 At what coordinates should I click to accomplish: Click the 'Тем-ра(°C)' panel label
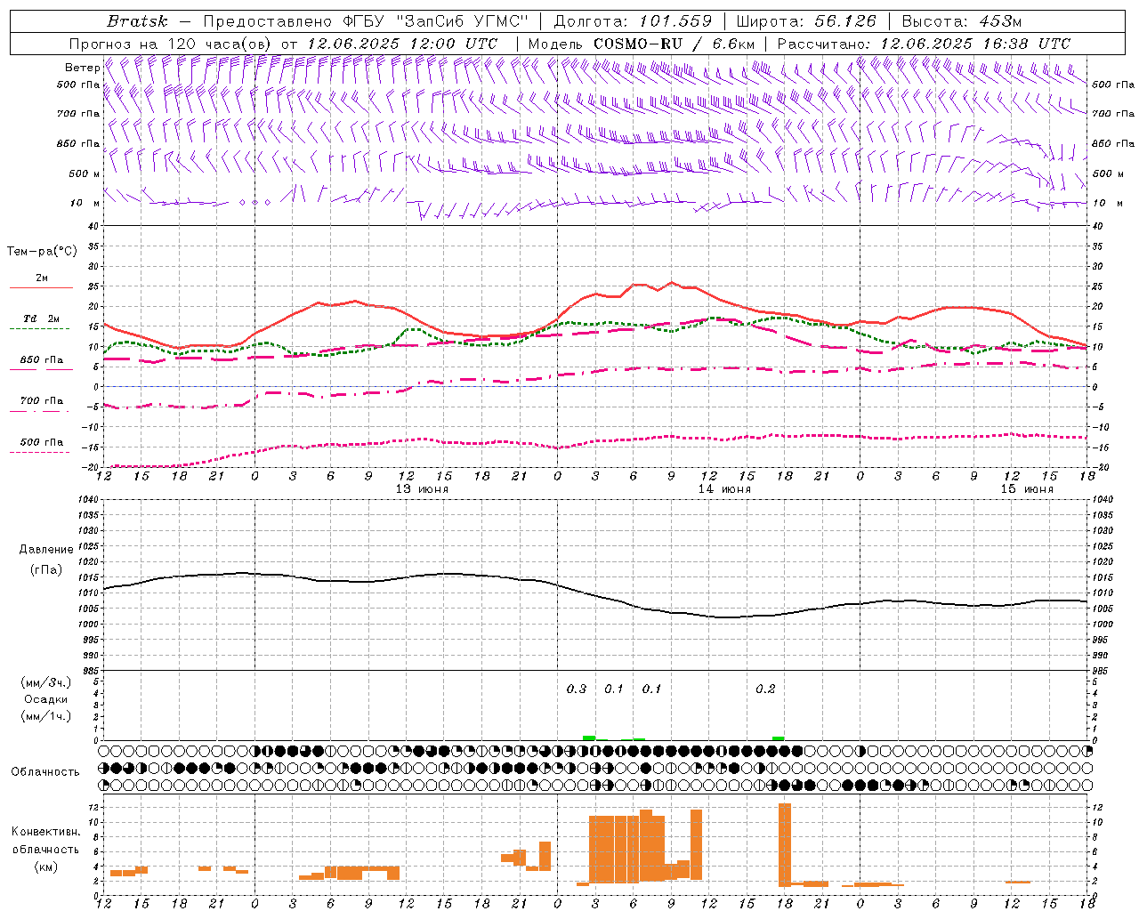click(x=42, y=252)
